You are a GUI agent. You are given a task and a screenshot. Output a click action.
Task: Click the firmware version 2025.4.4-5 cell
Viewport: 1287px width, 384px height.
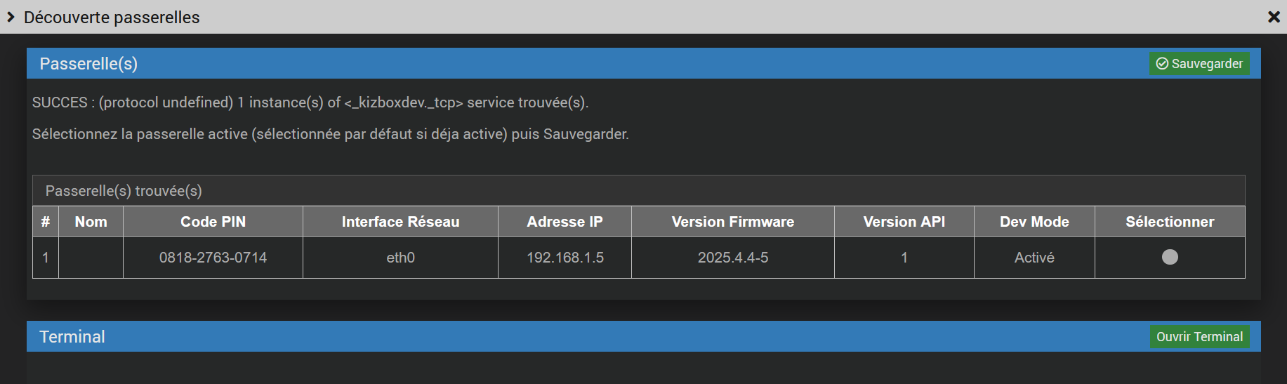click(732, 258)
